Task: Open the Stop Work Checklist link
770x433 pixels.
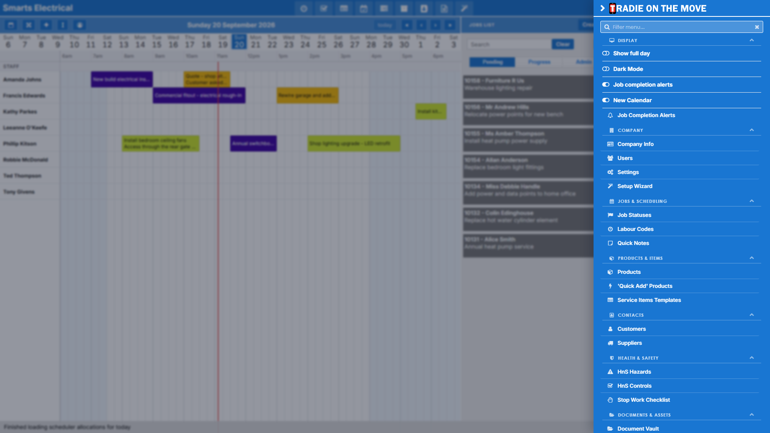Action: (x=644, y=400)
